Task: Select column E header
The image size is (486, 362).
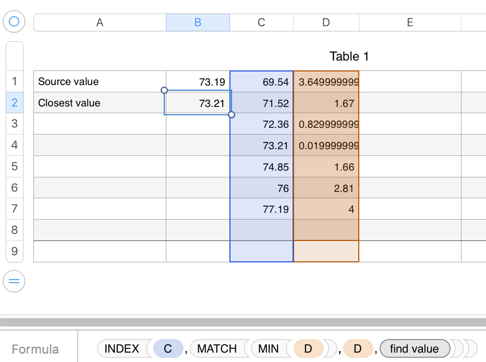Action: click(x=410, y=22)
